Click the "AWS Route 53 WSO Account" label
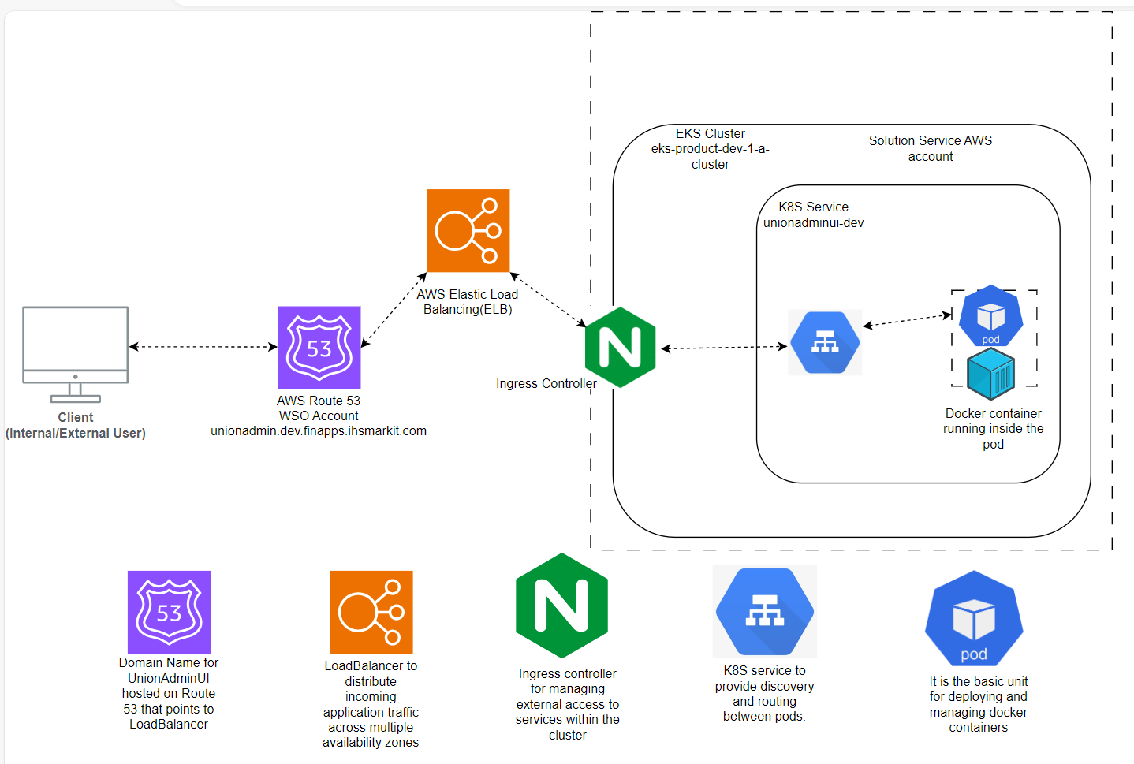This screenshot has width=1134, height=764. click(x=319, y=408)
